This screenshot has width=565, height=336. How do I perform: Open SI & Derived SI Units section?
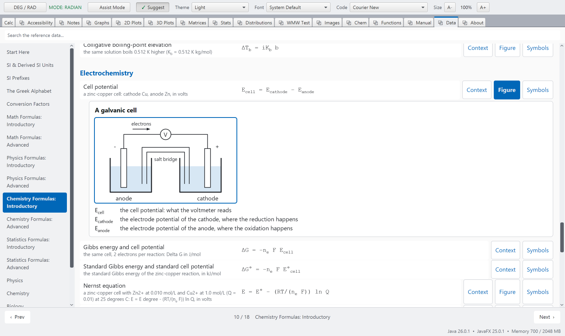coord(35,65)
